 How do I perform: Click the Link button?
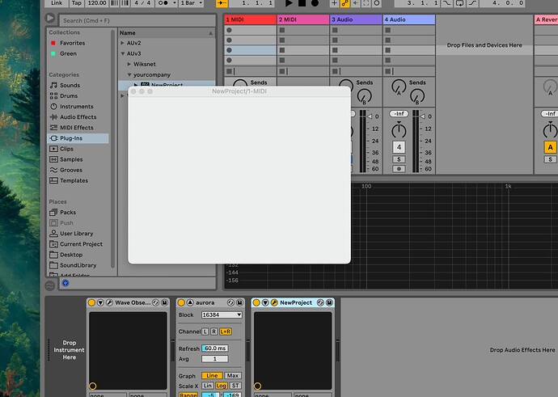[x=57, y=3]
